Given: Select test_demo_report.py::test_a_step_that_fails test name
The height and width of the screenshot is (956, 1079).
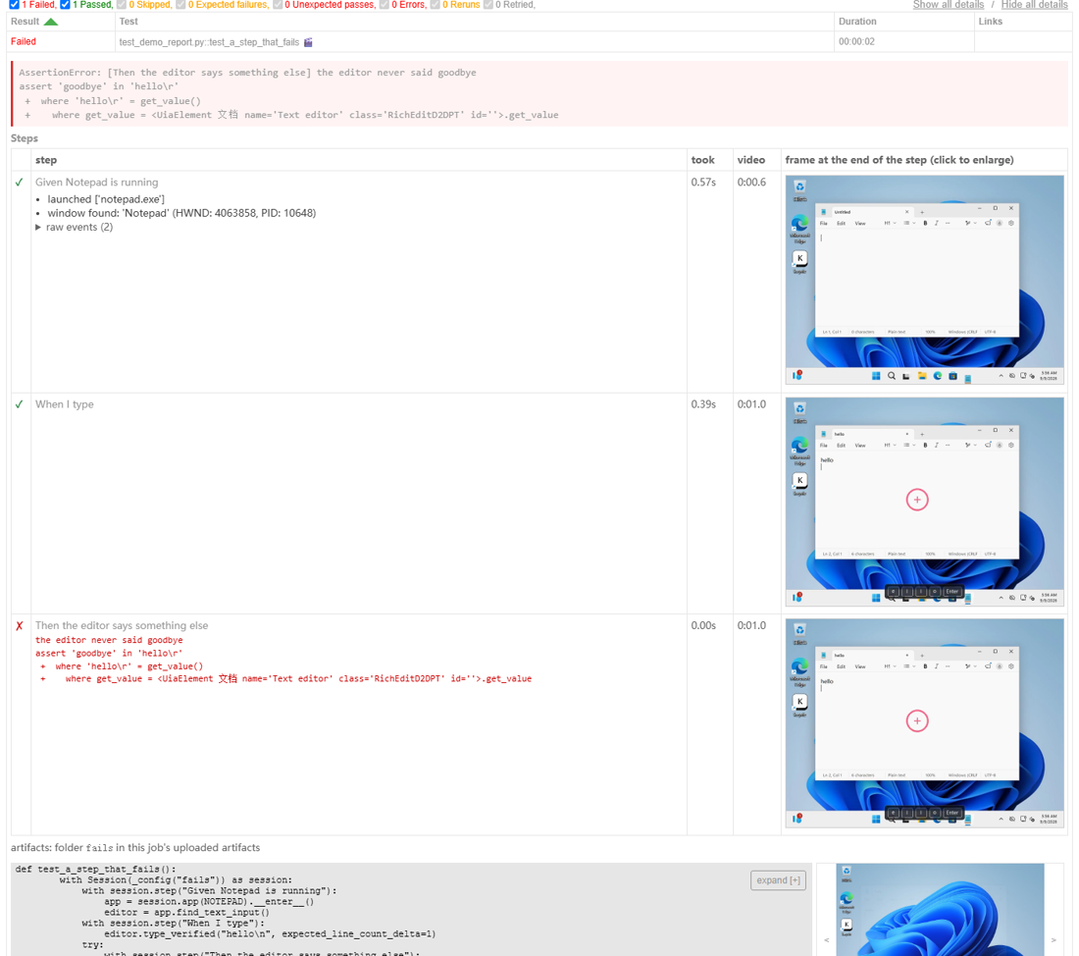Looking at the screenshot, I should (209, 42).
